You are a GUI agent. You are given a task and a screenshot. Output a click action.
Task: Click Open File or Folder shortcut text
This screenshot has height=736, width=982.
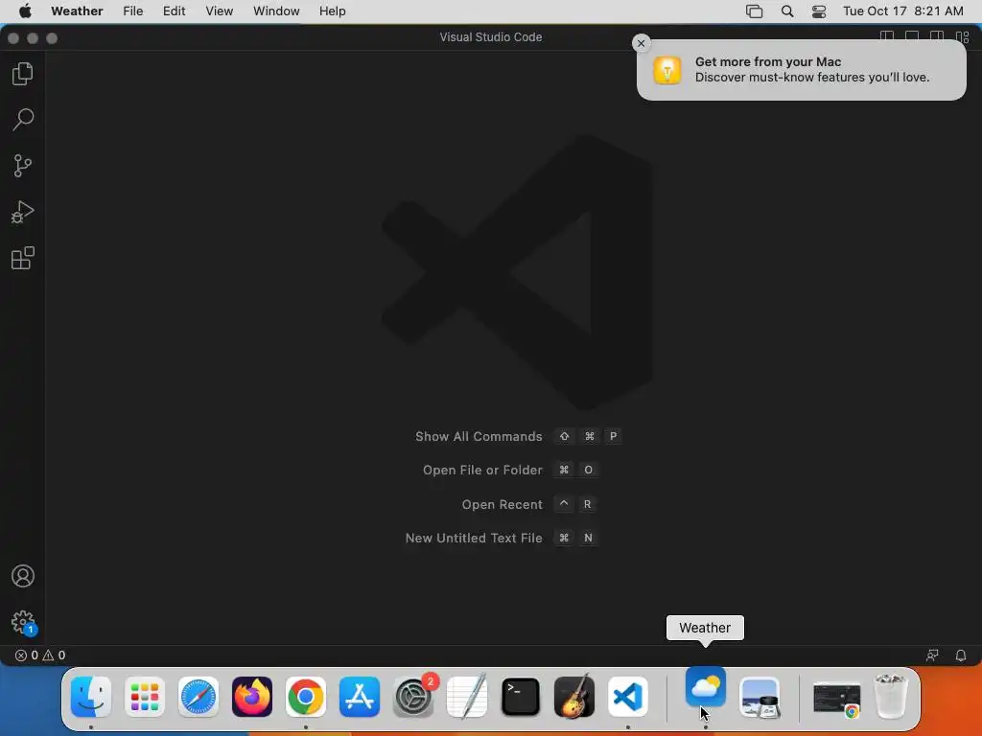point(482,470)
